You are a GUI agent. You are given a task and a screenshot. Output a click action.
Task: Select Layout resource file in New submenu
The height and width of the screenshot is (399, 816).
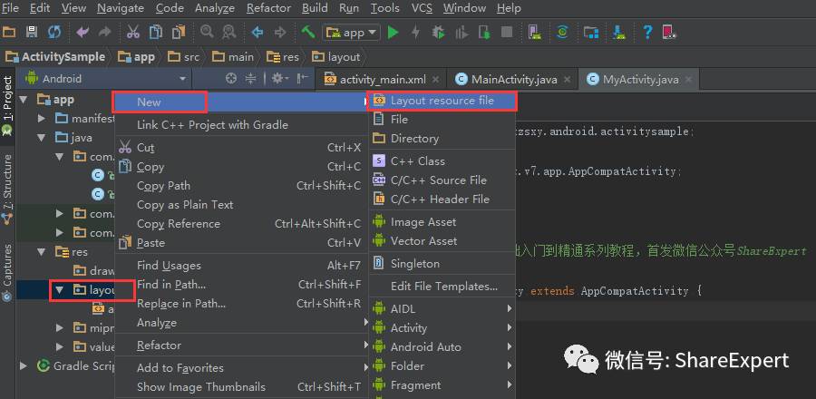click(x=442, y=101)
